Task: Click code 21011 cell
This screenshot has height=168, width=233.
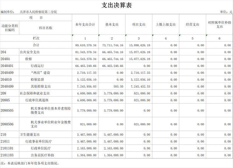Action: click(10, 141)
